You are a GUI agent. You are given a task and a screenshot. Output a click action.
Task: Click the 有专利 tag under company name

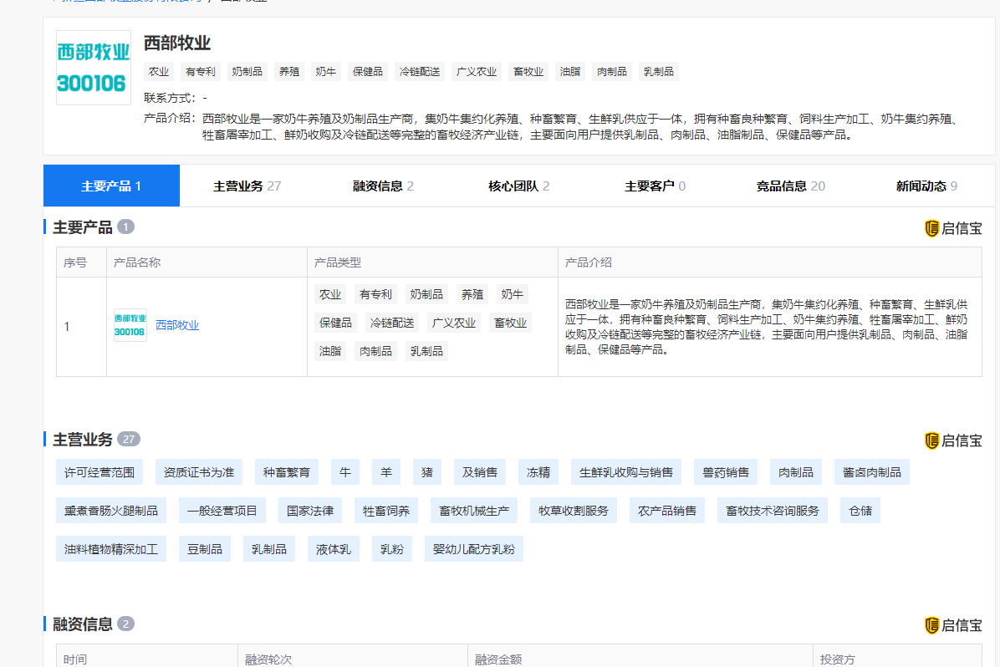(201, 72)
